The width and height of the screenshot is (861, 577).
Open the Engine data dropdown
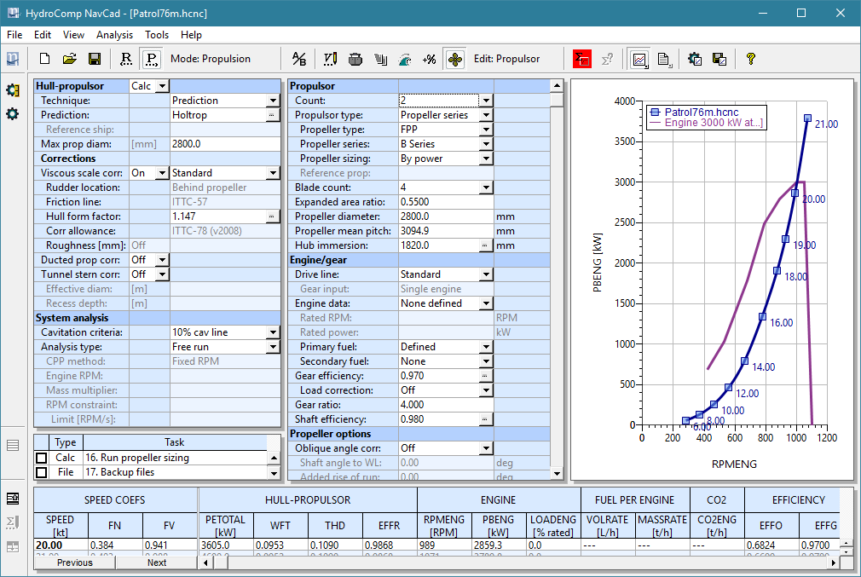[x=486, y=303]
